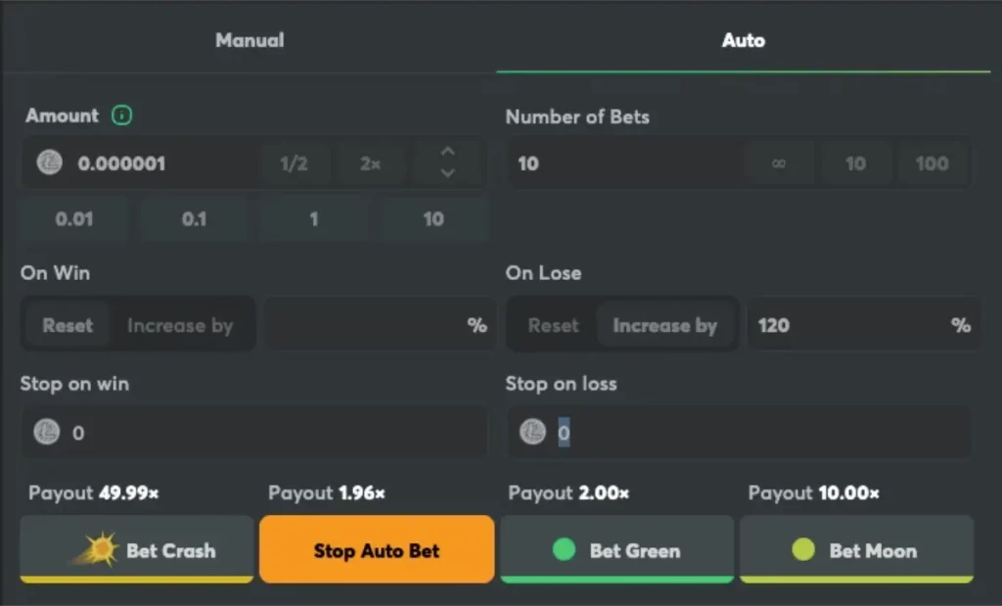Click the coin icon in Stop on win

click(47, 432)
